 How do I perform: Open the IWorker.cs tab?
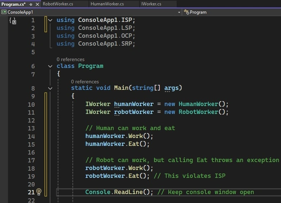coord(151,4)
